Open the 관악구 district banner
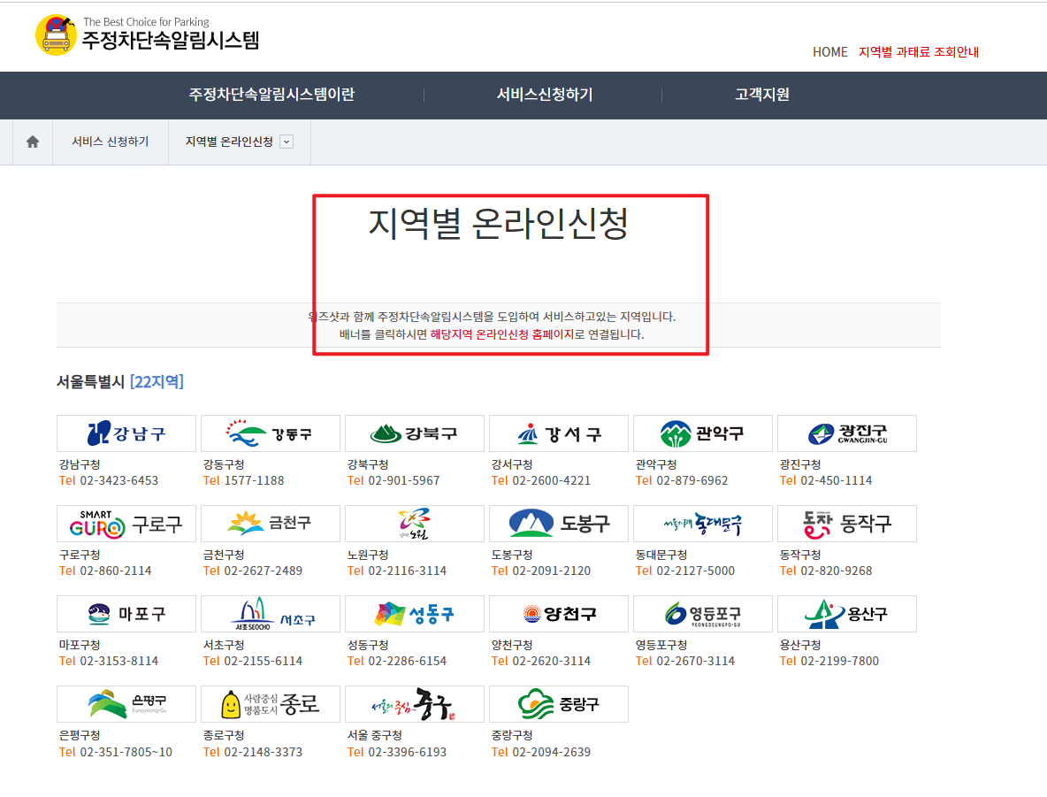This screenshot has height=797, width=1047. coord(703,433)
